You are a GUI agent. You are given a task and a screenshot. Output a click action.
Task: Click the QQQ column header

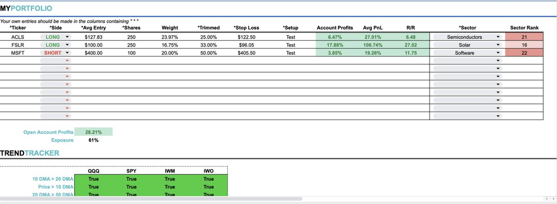point(93,171)
